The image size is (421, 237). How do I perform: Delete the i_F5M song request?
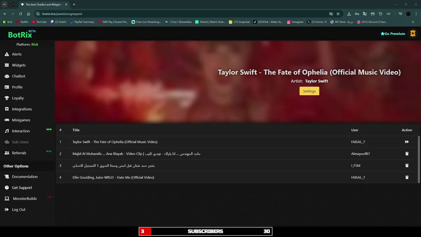[407, 166]
